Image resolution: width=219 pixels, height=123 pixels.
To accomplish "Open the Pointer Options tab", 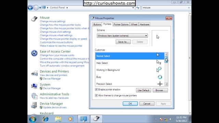I will (121, 24).
